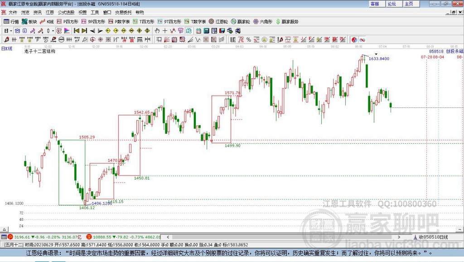Open the T四方形 tool
The width and height of the screenshot is (464, 262).
coord(144,22)
